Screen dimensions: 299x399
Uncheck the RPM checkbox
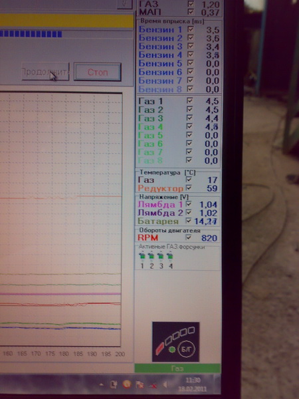[x=189, y=237]
